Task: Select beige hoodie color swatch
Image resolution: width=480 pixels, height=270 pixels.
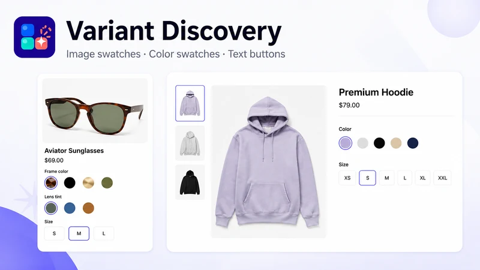Action: click(x=396, y=143)
